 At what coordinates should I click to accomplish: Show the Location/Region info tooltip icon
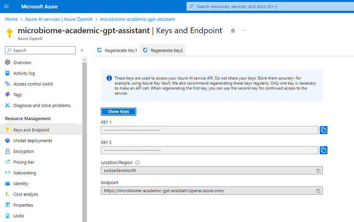(x=137, y=162)
